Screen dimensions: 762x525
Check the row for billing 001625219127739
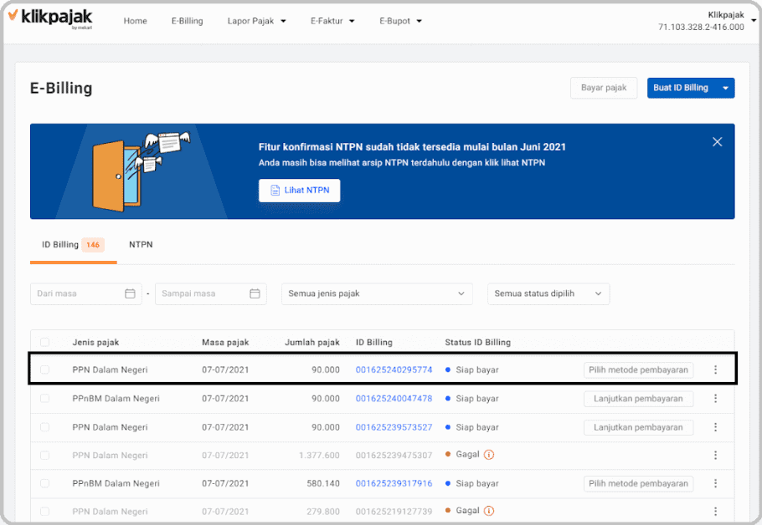[x=44, y=512]
